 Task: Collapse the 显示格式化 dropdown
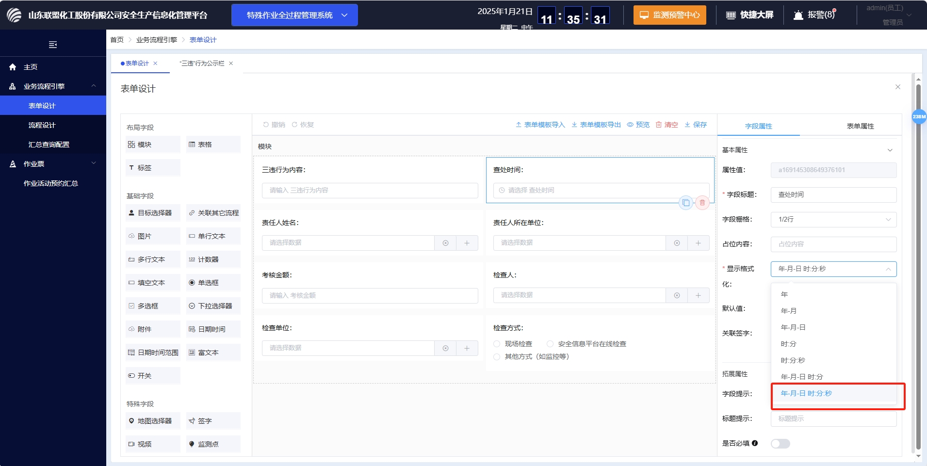click(x=833, y=269)
